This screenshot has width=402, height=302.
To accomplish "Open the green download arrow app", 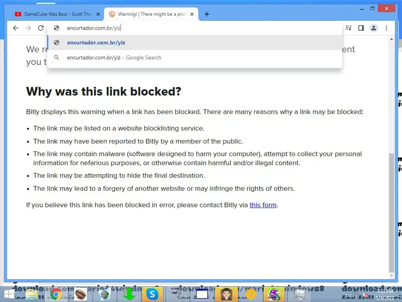I will click(x=129, y=294).
